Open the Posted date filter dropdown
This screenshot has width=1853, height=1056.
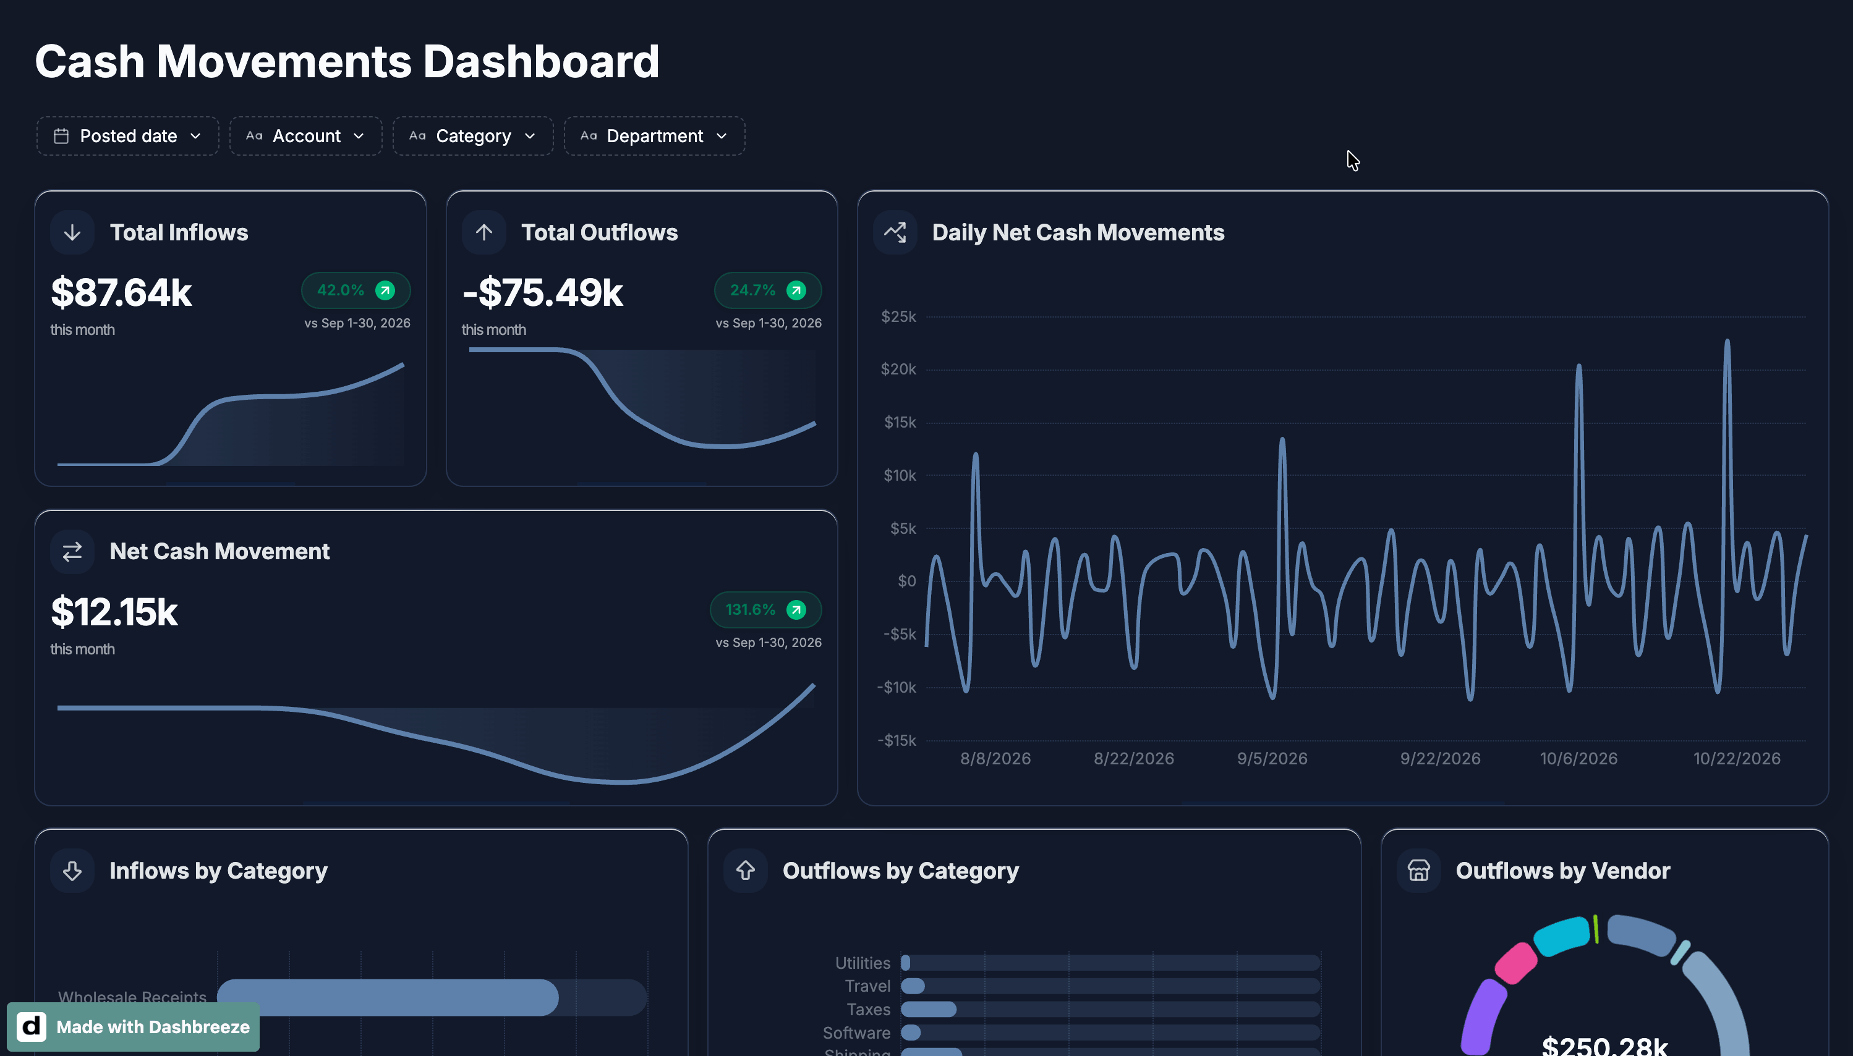(128, 135)
